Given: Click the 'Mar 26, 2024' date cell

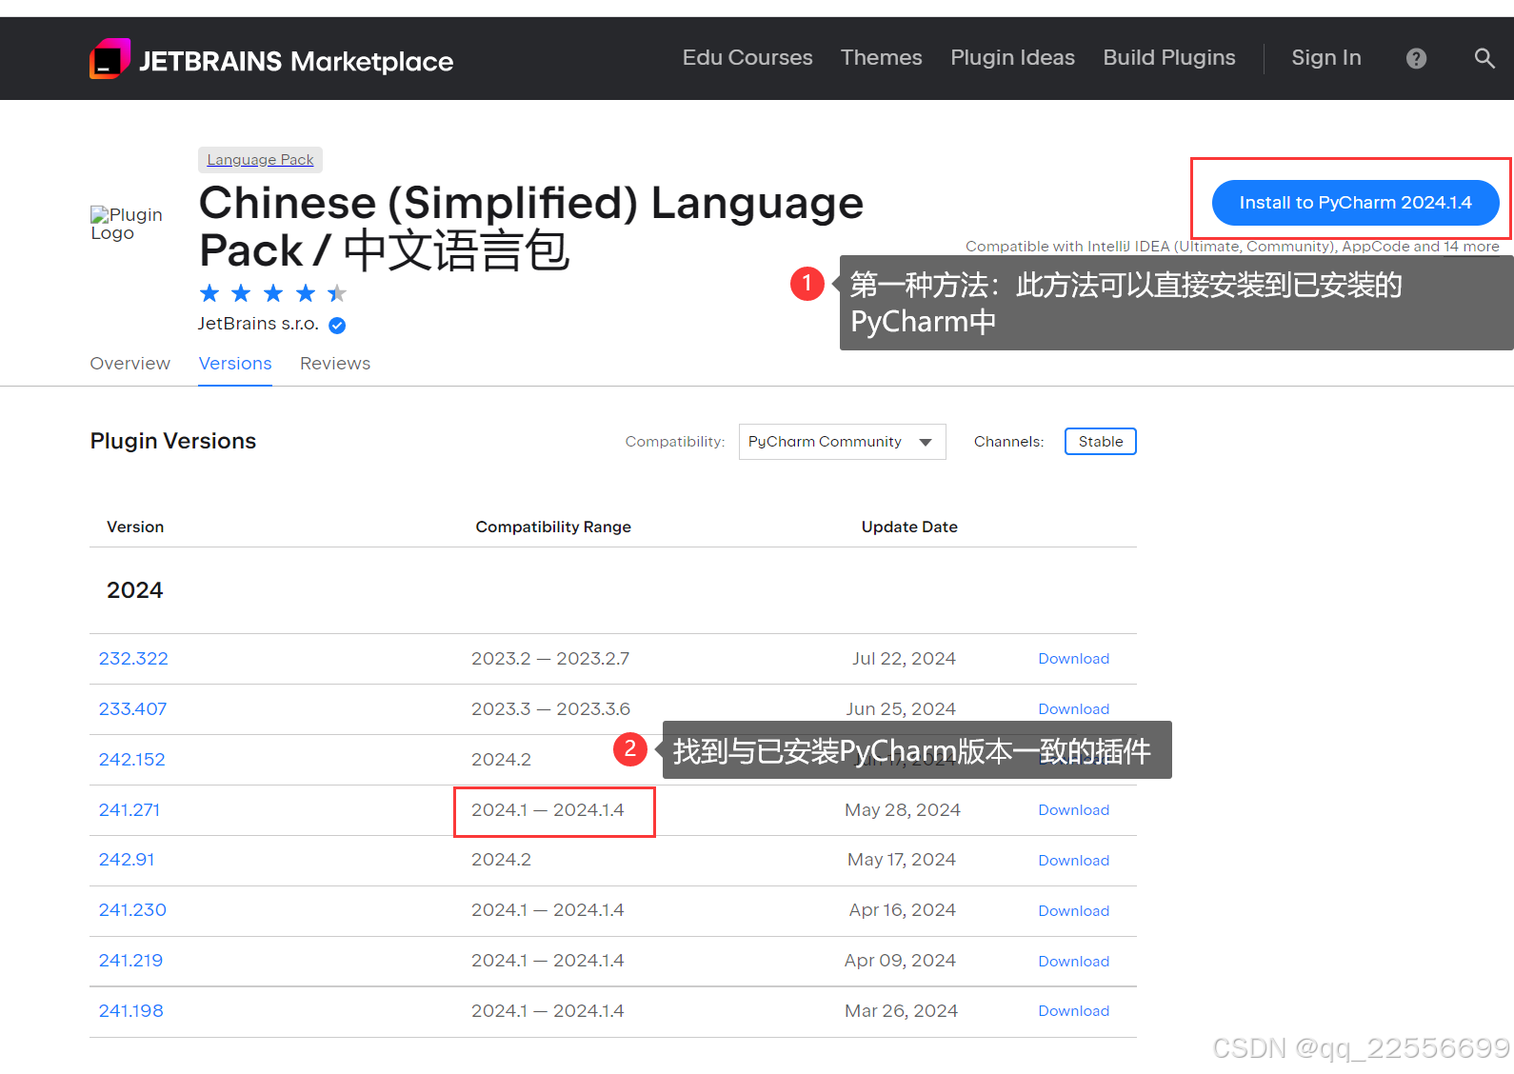Looking at the screenshot, I should (901, 1011).
